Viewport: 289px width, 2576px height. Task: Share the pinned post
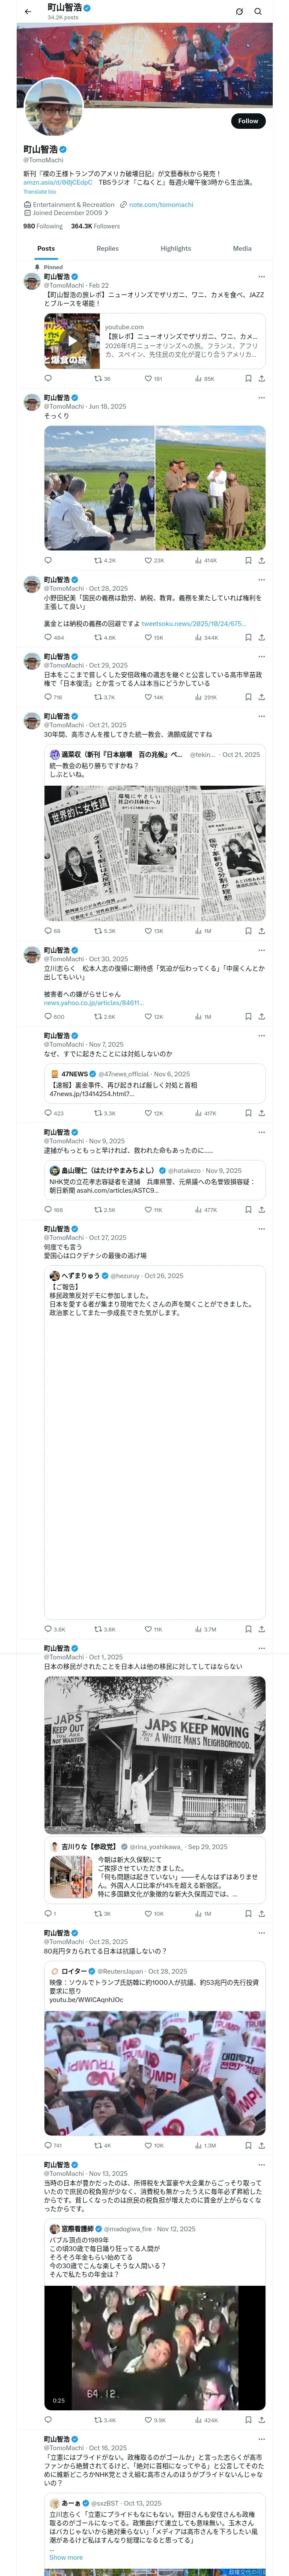coord(261,379)
